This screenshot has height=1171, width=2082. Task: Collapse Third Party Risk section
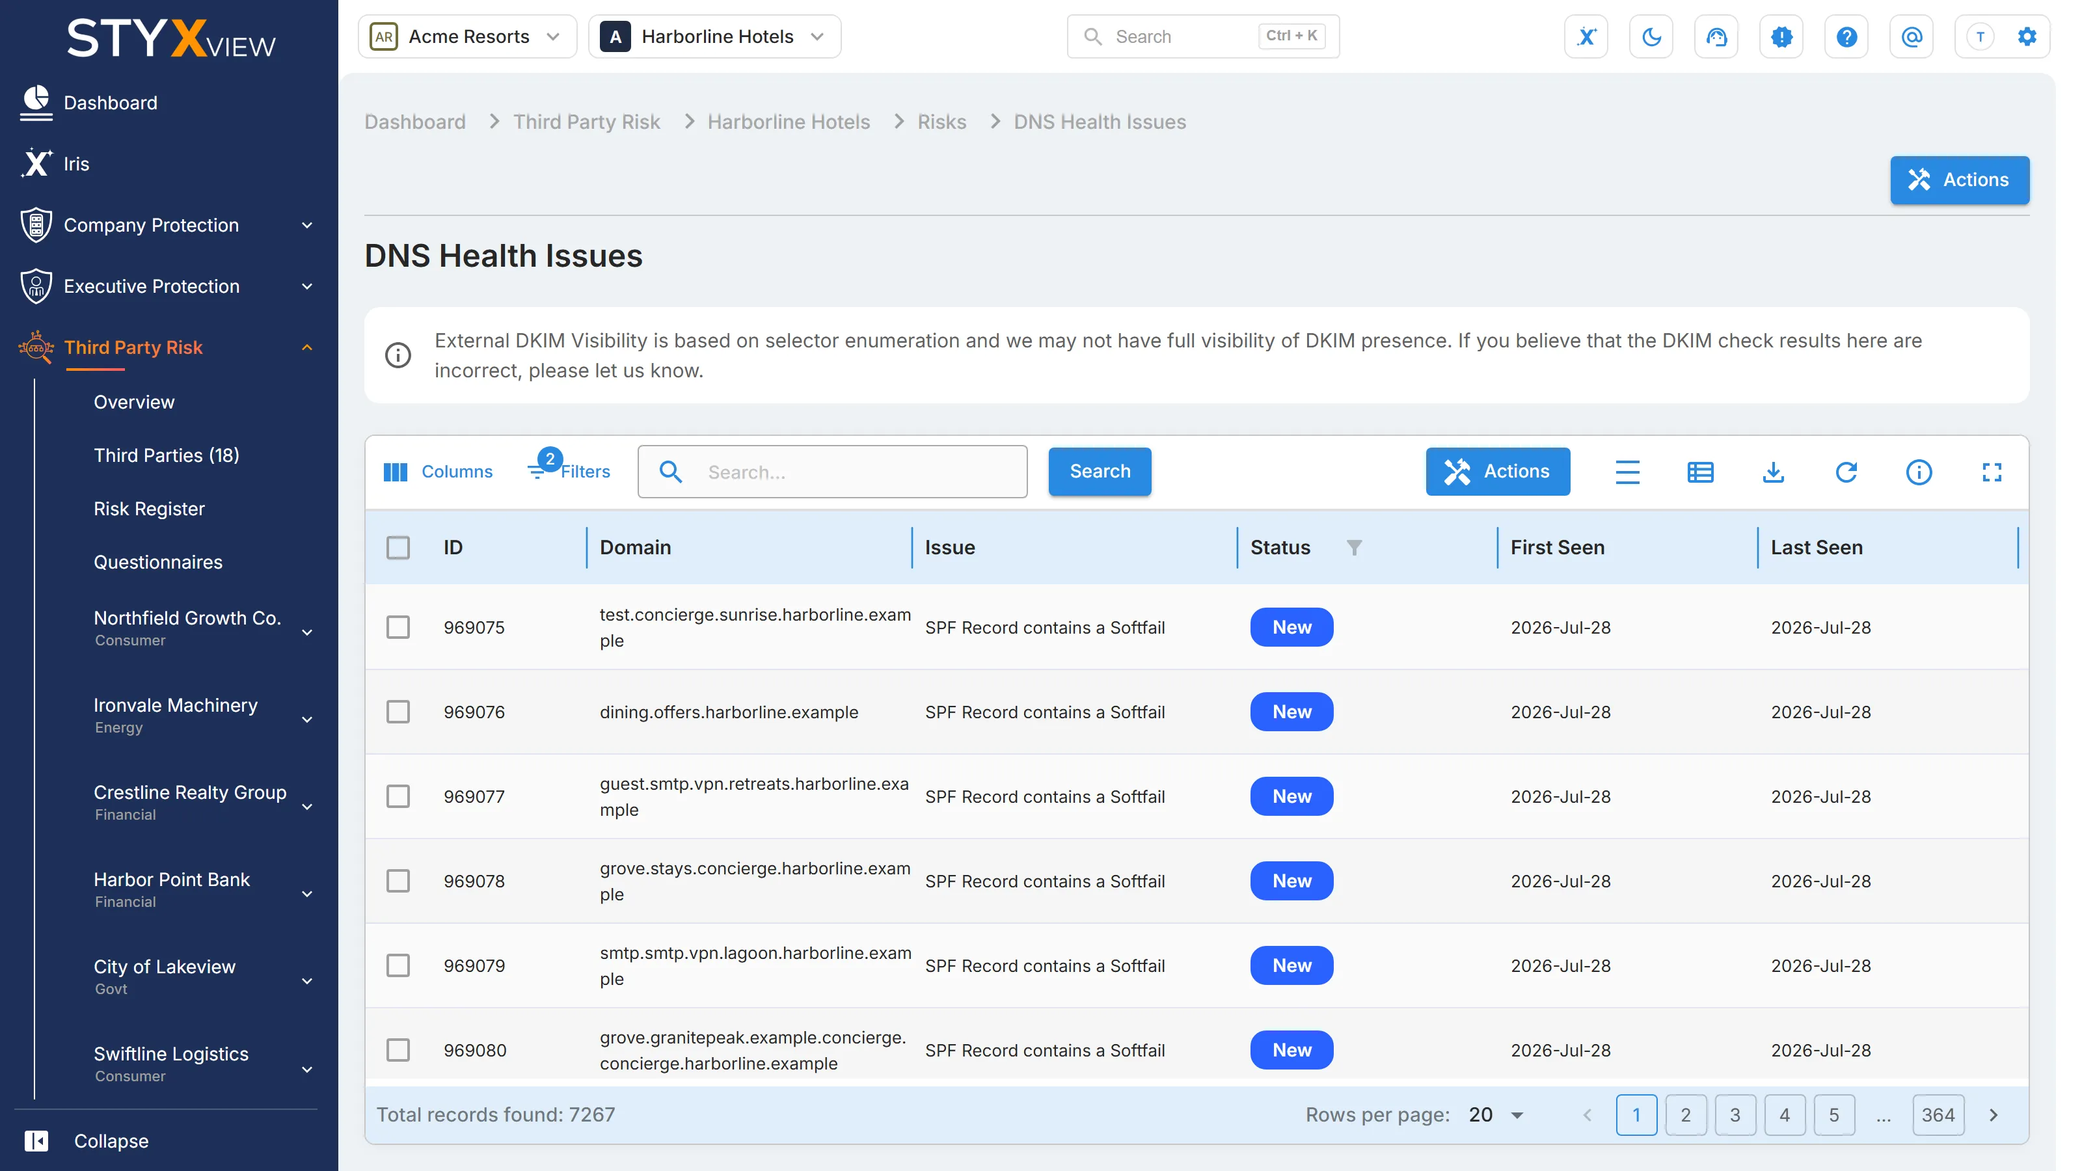pyautogui.click(x=306, y=347)
